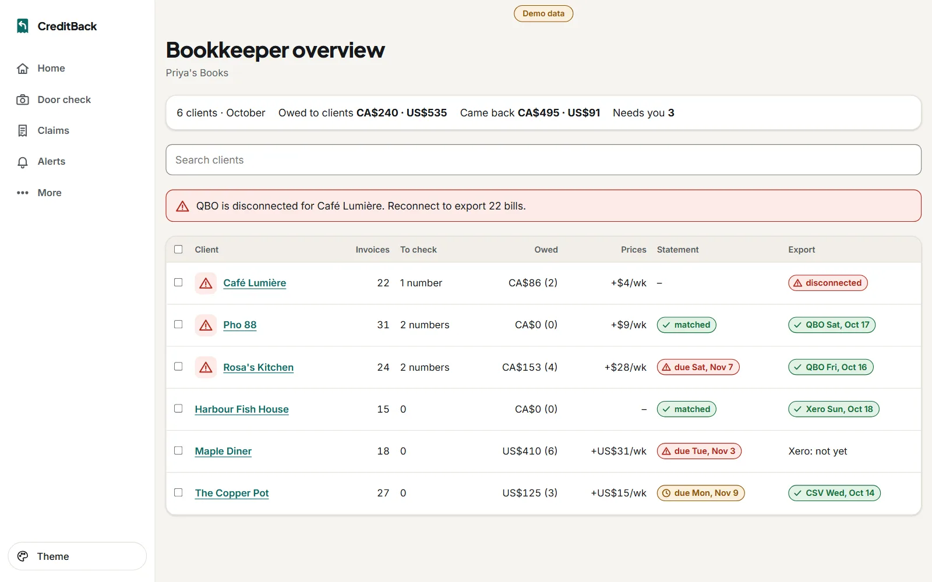932x582 pixels.
Task: Click warning icon beside Pho 88
Action: [x=206, y=325]
